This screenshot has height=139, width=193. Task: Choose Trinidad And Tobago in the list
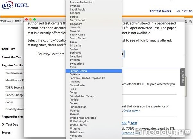click(x=82, y=96)
